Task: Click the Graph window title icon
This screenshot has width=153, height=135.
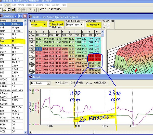Action: (31, 77)
